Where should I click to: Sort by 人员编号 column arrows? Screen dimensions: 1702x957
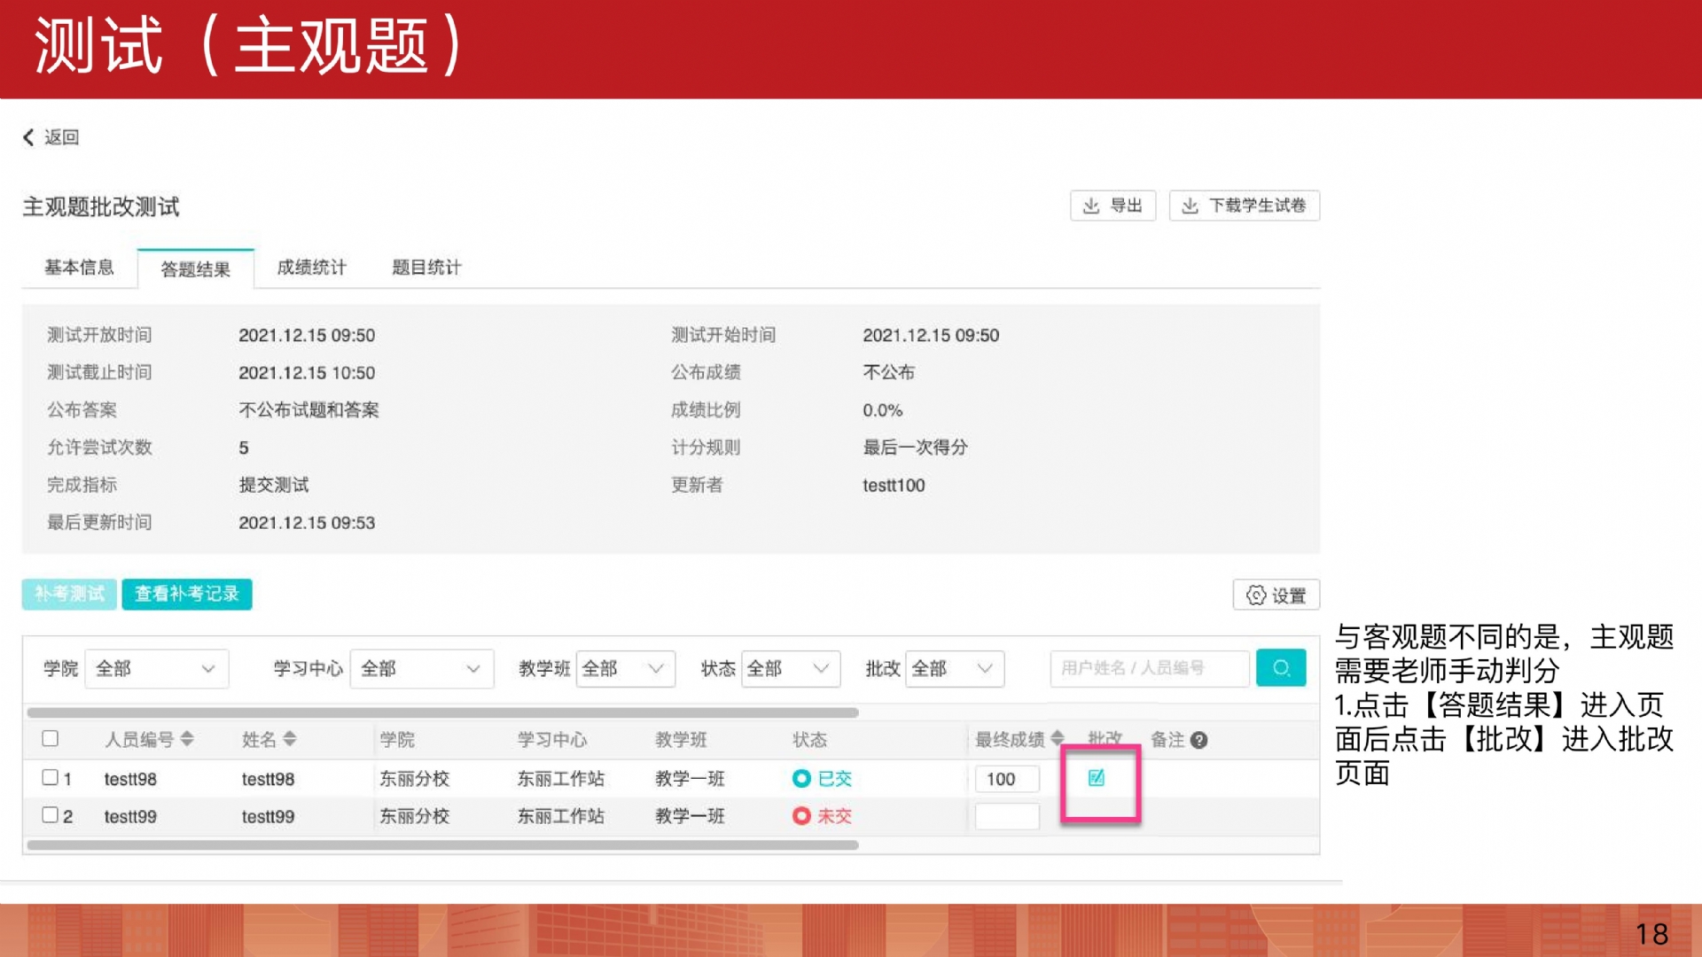click(187, 739)
